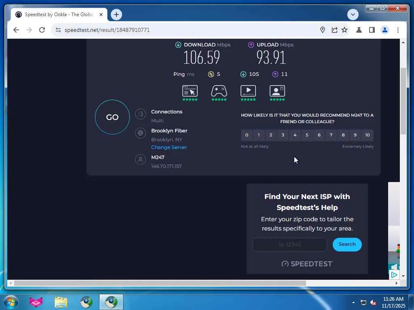Bookmark this page with the star icon
Screen dimensions: 414x310
pos(344,30)
